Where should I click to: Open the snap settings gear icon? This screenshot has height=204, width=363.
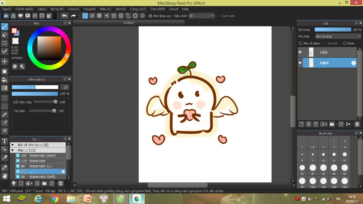click(143, 16)
